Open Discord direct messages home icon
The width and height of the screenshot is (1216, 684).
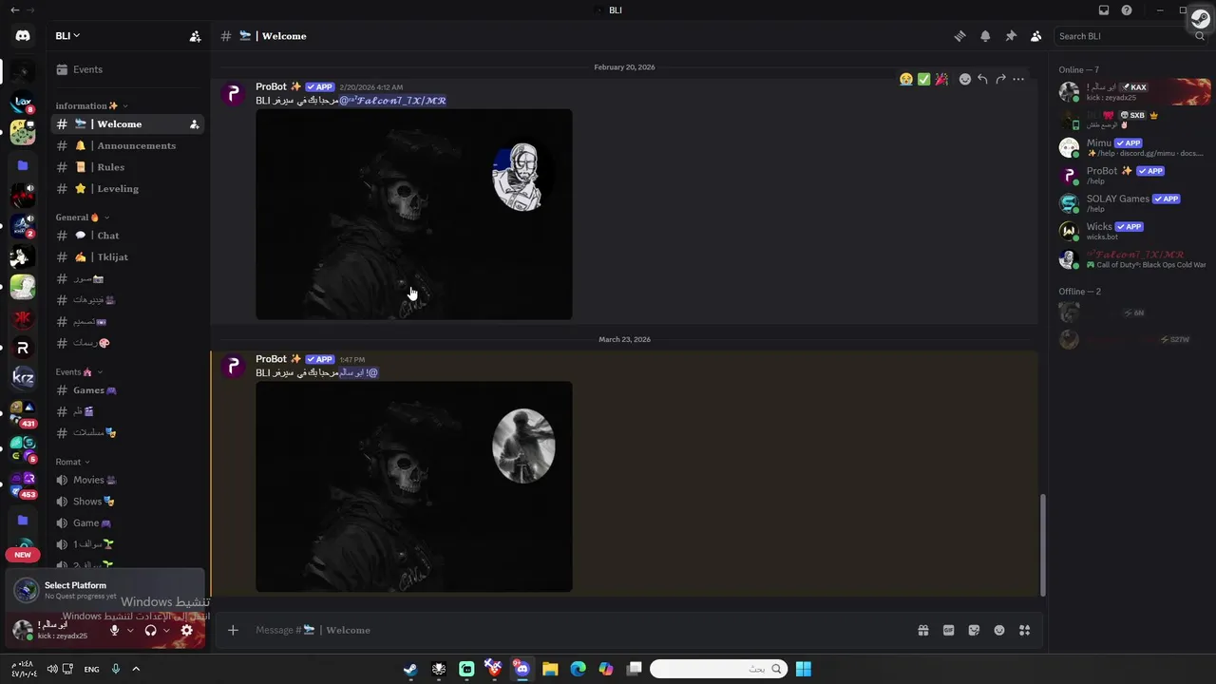click(23, 36)
